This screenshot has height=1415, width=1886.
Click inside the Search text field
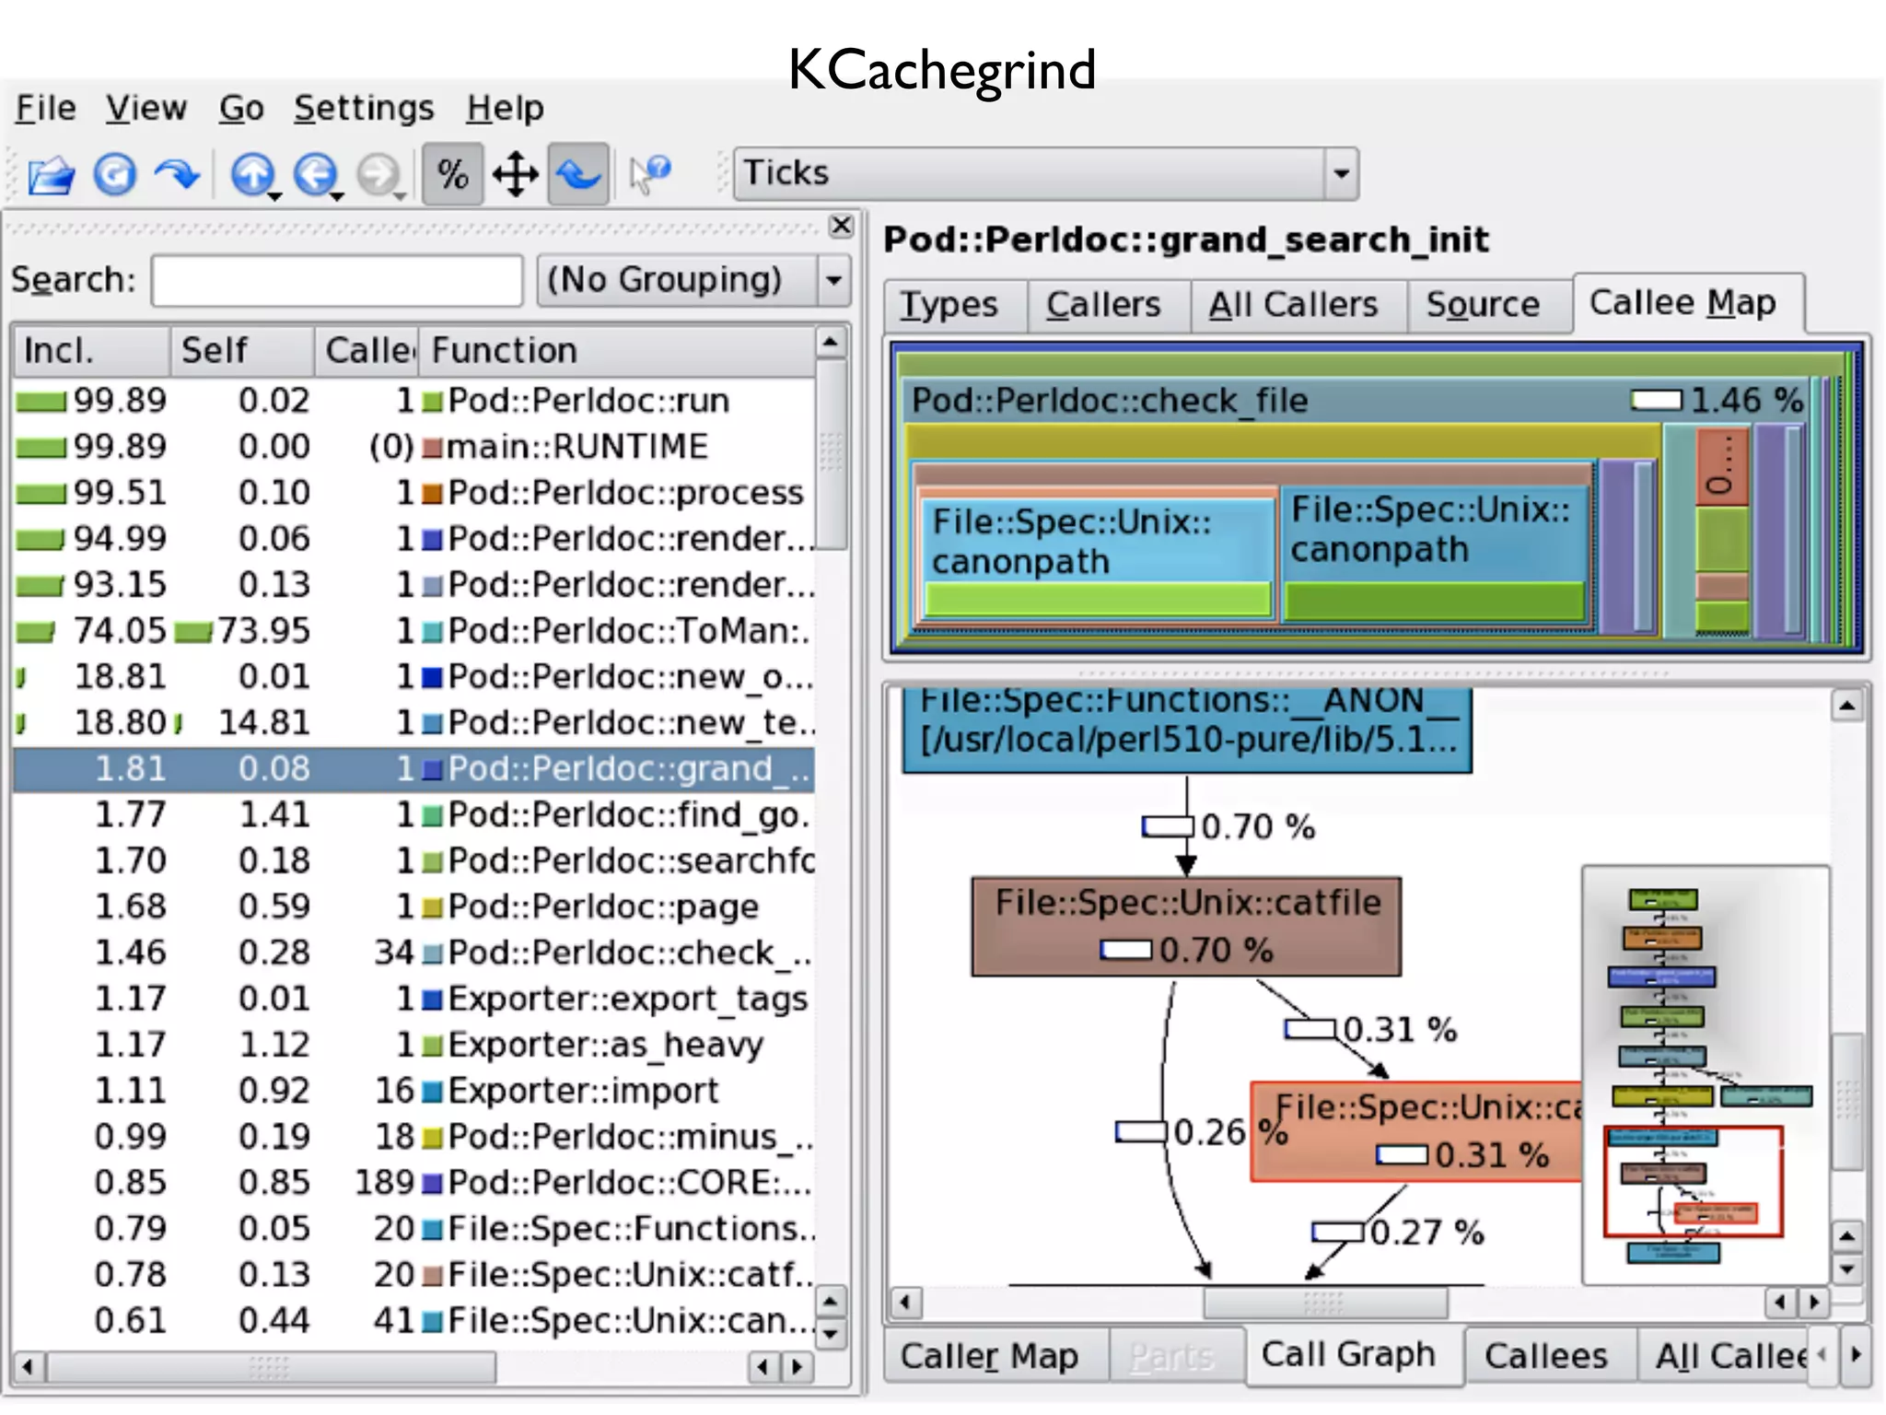336,280
